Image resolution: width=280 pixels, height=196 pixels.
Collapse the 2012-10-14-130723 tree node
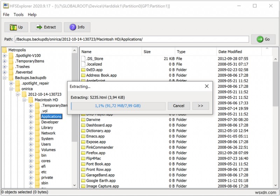pyautogui.click(x=18, y=94)
